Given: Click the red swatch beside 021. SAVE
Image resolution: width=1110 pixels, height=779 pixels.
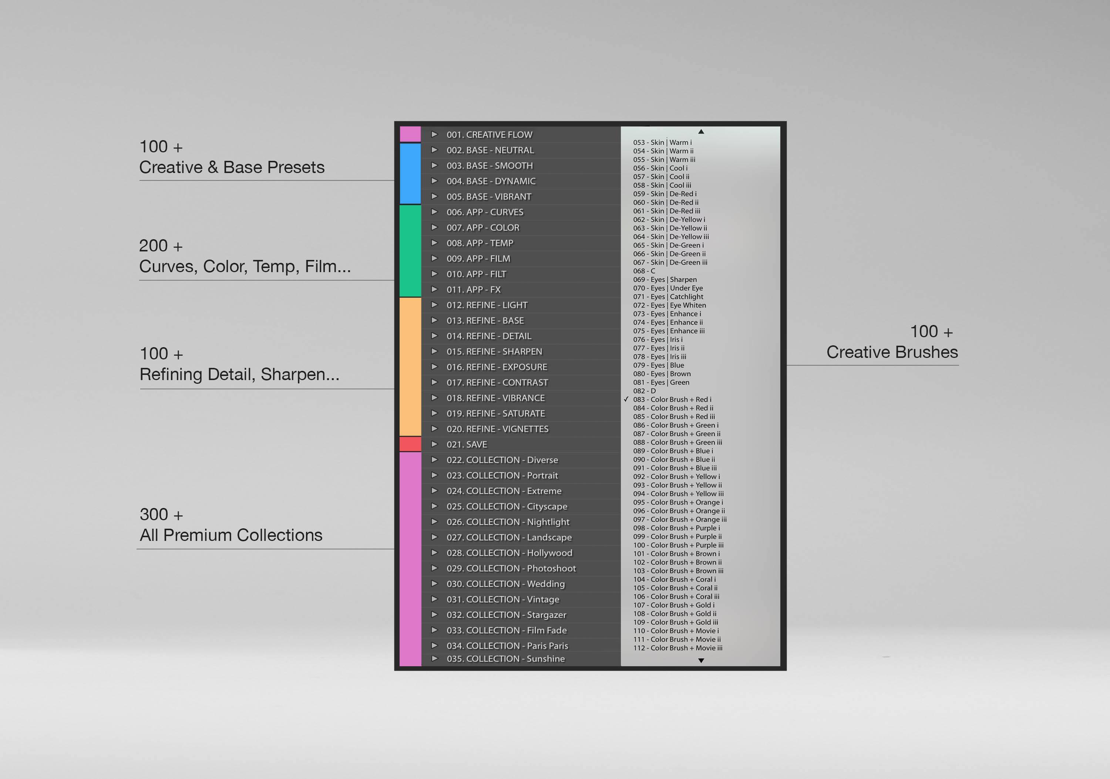Looking at the screenshot, I should (x=410, y=444).
